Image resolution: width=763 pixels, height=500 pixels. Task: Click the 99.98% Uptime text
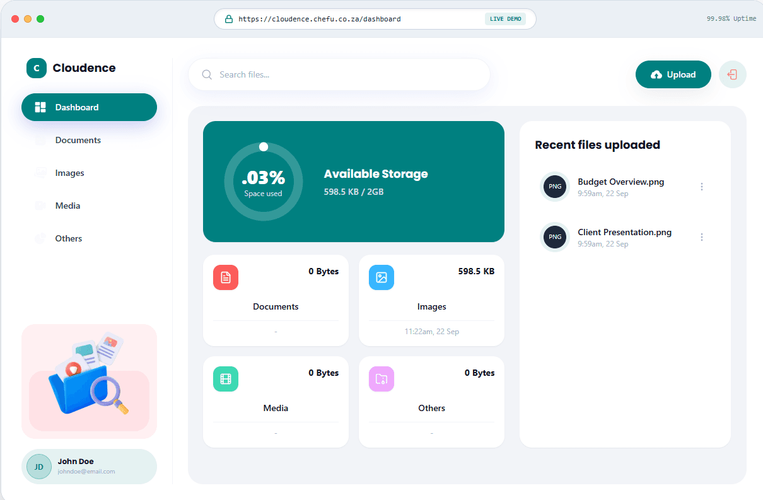731,19
